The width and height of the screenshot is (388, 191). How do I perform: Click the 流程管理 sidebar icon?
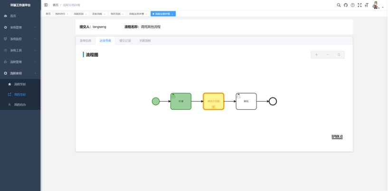(6, 62)
